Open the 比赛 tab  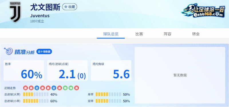click(x=139, y=34)
